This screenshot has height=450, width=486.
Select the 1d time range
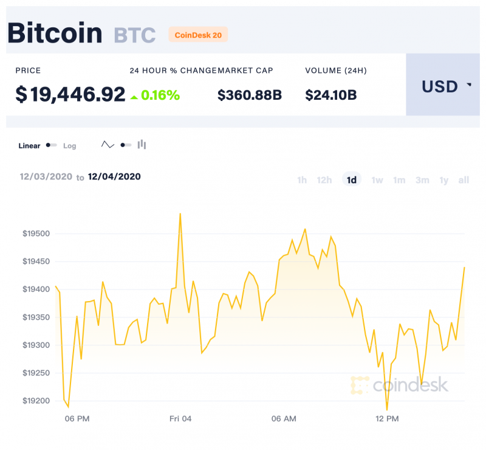[352, 179]
